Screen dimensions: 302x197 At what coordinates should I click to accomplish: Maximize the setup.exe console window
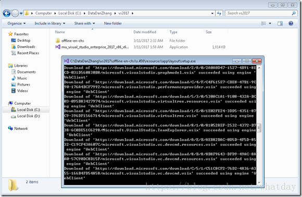point(247,61)
